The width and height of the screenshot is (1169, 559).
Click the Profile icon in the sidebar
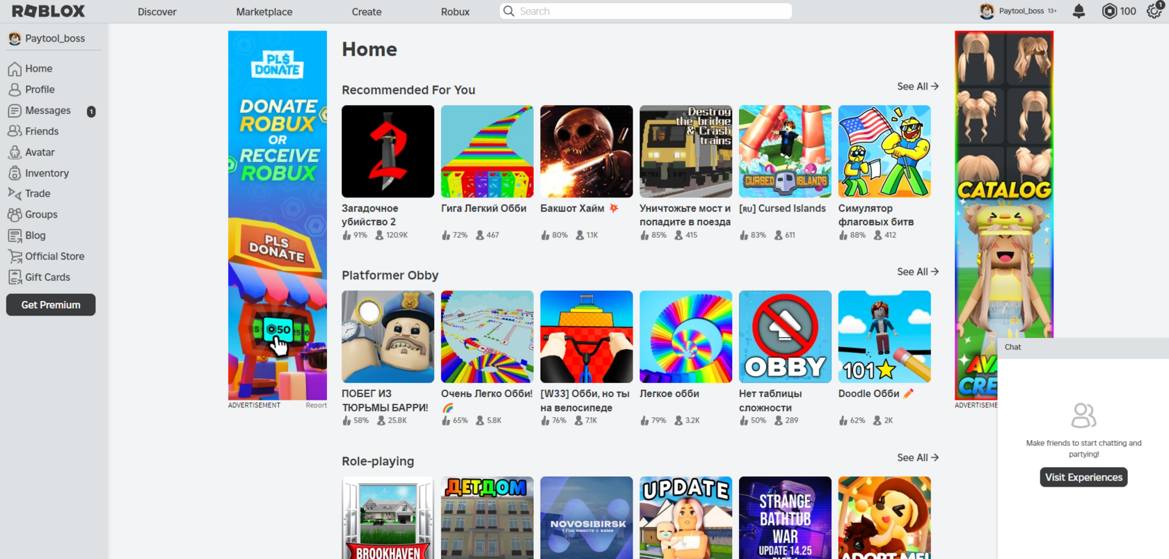point(15,90)
